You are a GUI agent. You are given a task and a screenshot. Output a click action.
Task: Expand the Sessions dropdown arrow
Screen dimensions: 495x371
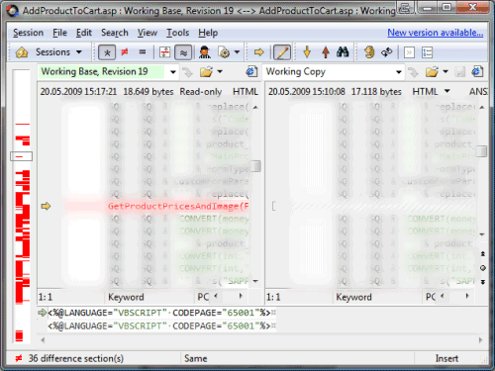[79, 52]
